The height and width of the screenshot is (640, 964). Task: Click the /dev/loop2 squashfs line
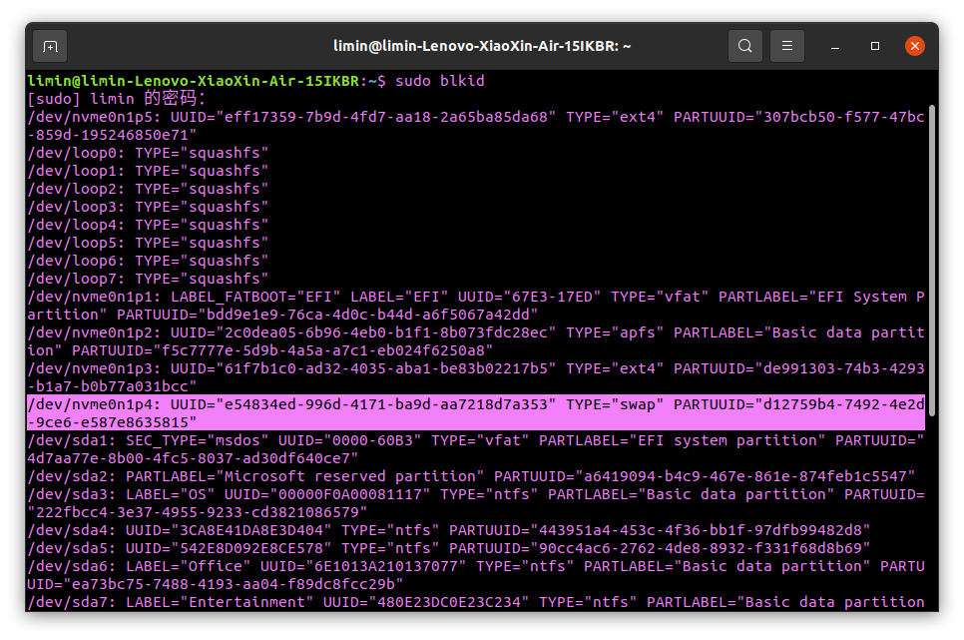coord(148,189)
